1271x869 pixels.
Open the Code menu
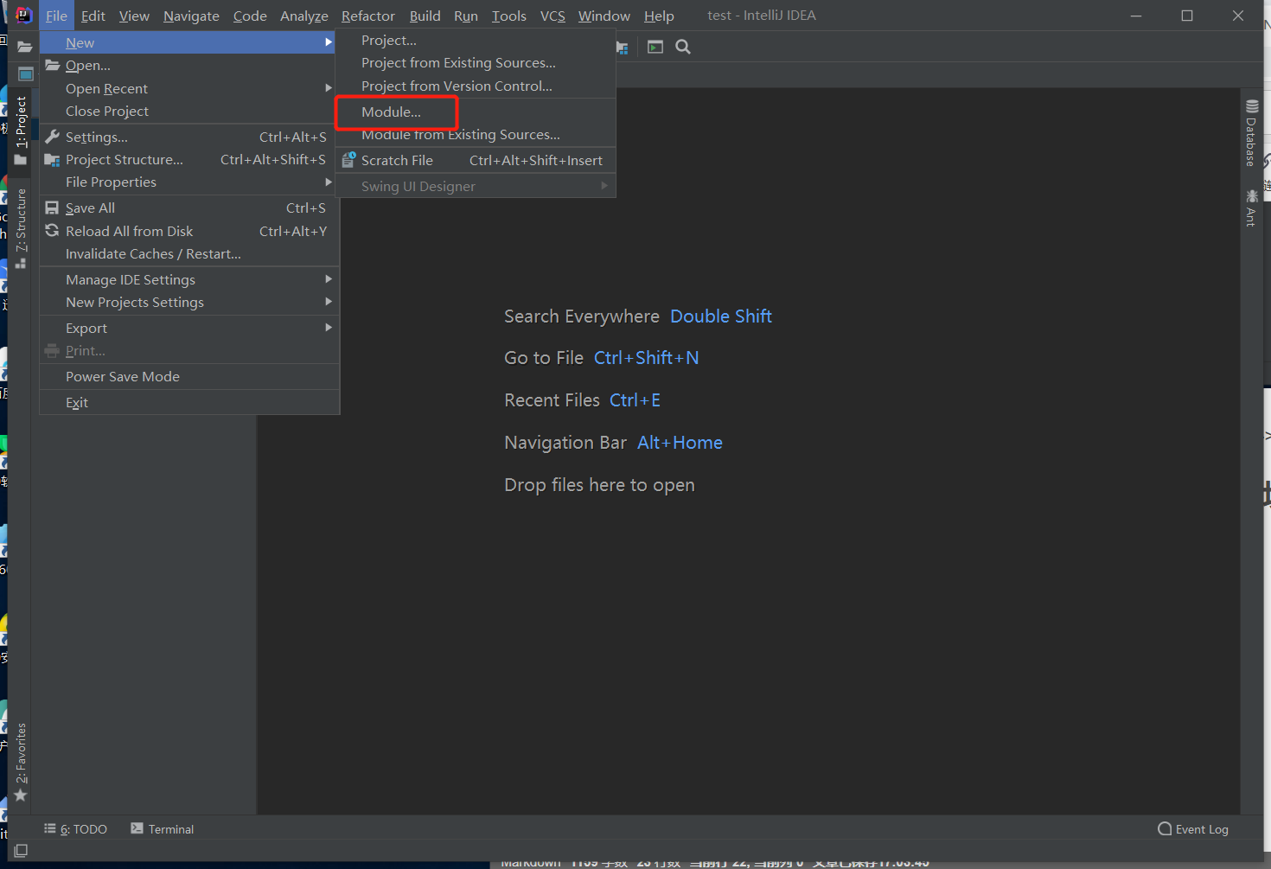point(250,16)
